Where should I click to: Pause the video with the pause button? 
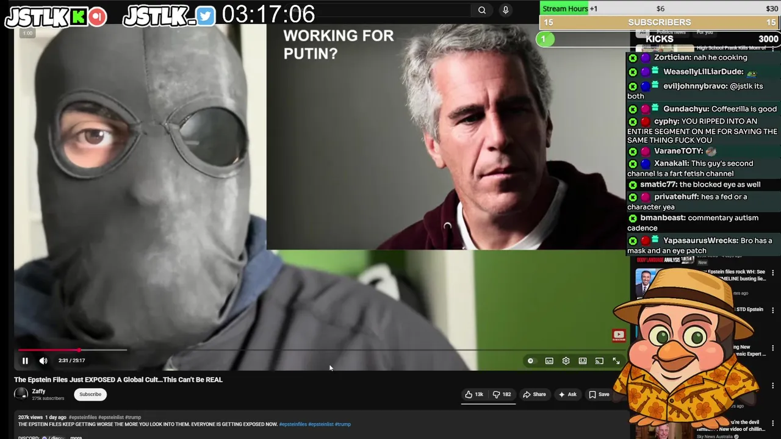pyautogui.click(x=25, y=361)
